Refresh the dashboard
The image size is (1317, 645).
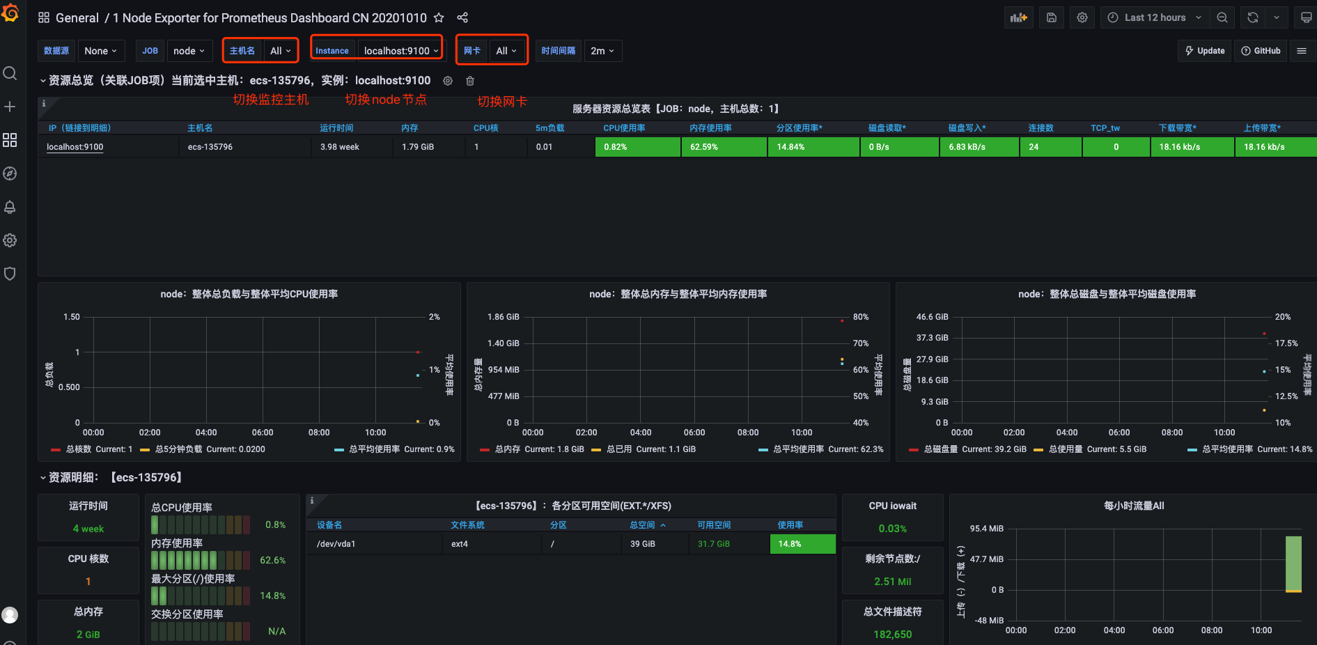(1253, 17)
